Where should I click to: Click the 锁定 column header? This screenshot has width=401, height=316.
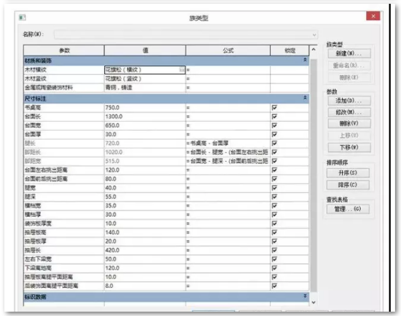point(290,50)
